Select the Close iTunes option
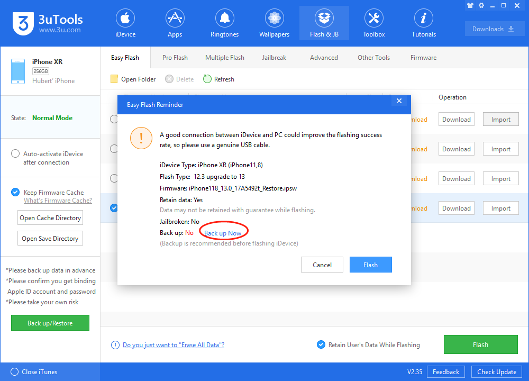This screenshot has width=529, height=381. coord(15,372)
